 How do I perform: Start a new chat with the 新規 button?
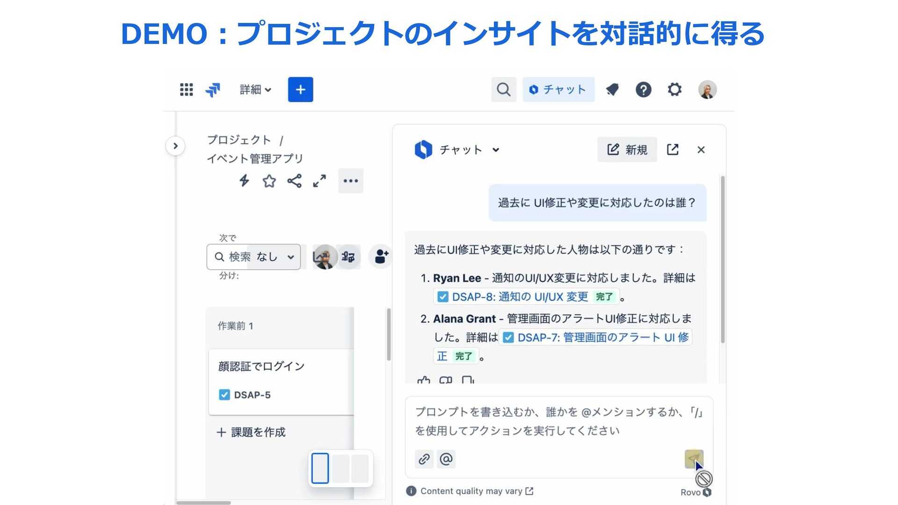[627, 150]
